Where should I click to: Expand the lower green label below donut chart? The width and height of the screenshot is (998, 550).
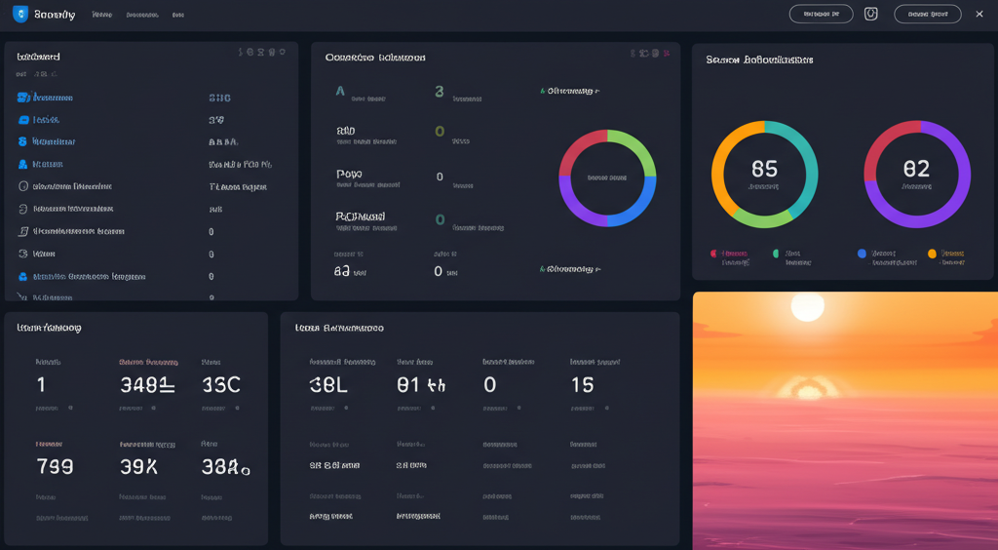(570, 268)
